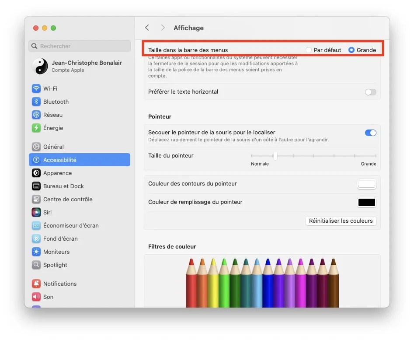Screen dimensions: 414x340
Task: Click the Wi-Fi icon in sidebar
Action: click(x=36, y=88)
